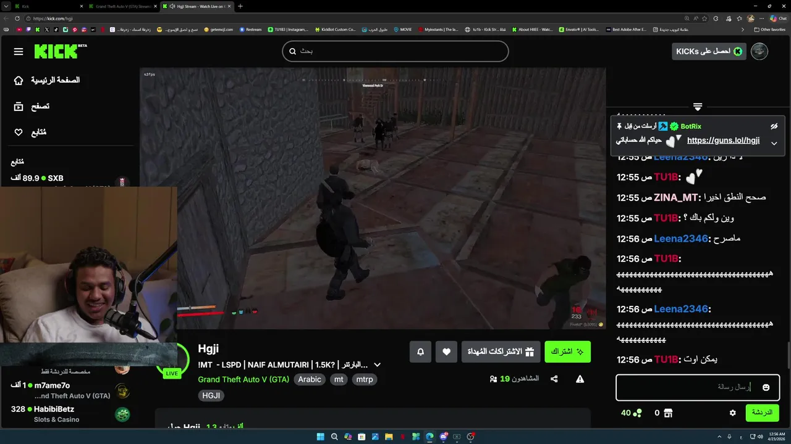Expand the pinned message chevron
Viewport: 791px width, 444px height.
point(774,143)
